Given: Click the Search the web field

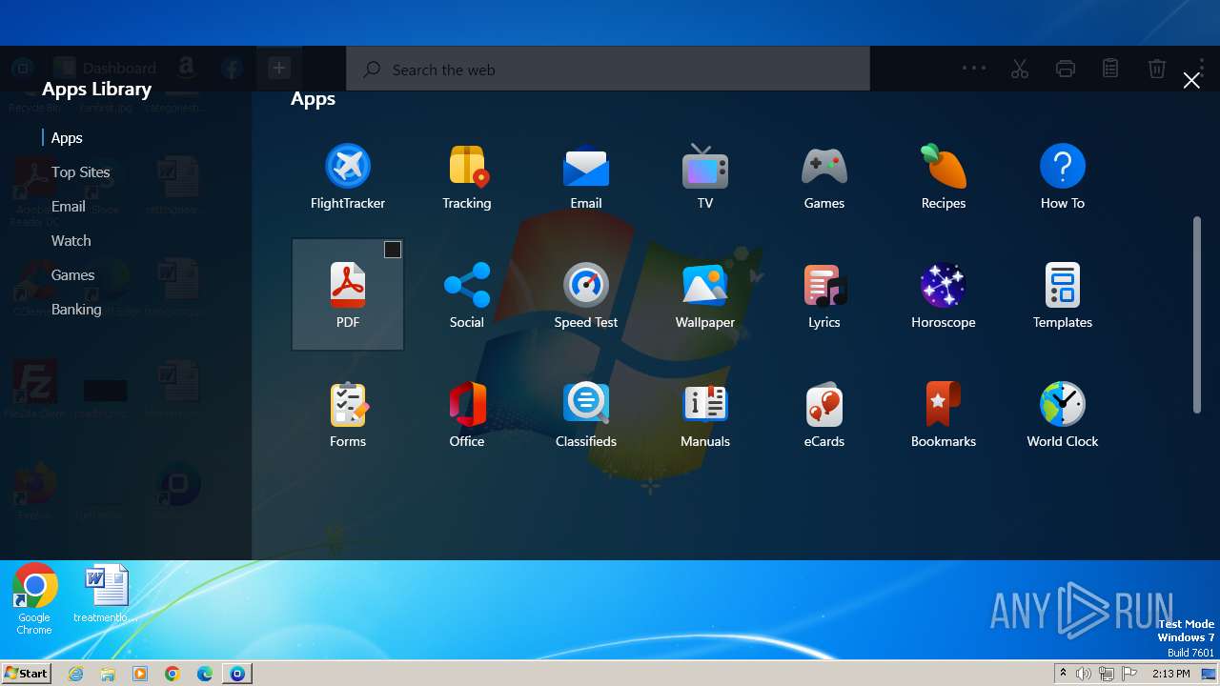Looking at the screenshot, I should pos(608,70).
